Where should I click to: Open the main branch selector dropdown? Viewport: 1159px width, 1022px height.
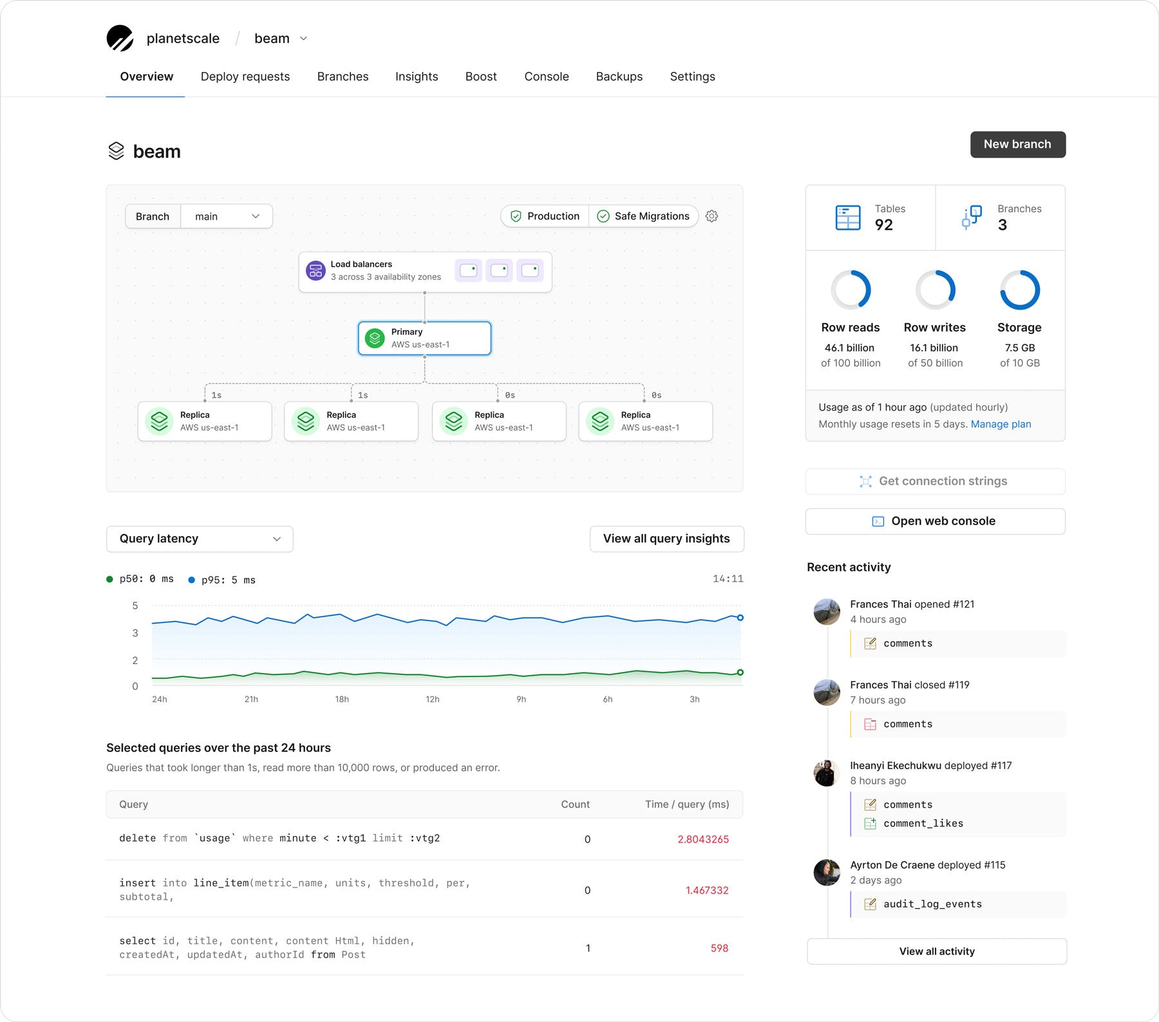(227, 216)
